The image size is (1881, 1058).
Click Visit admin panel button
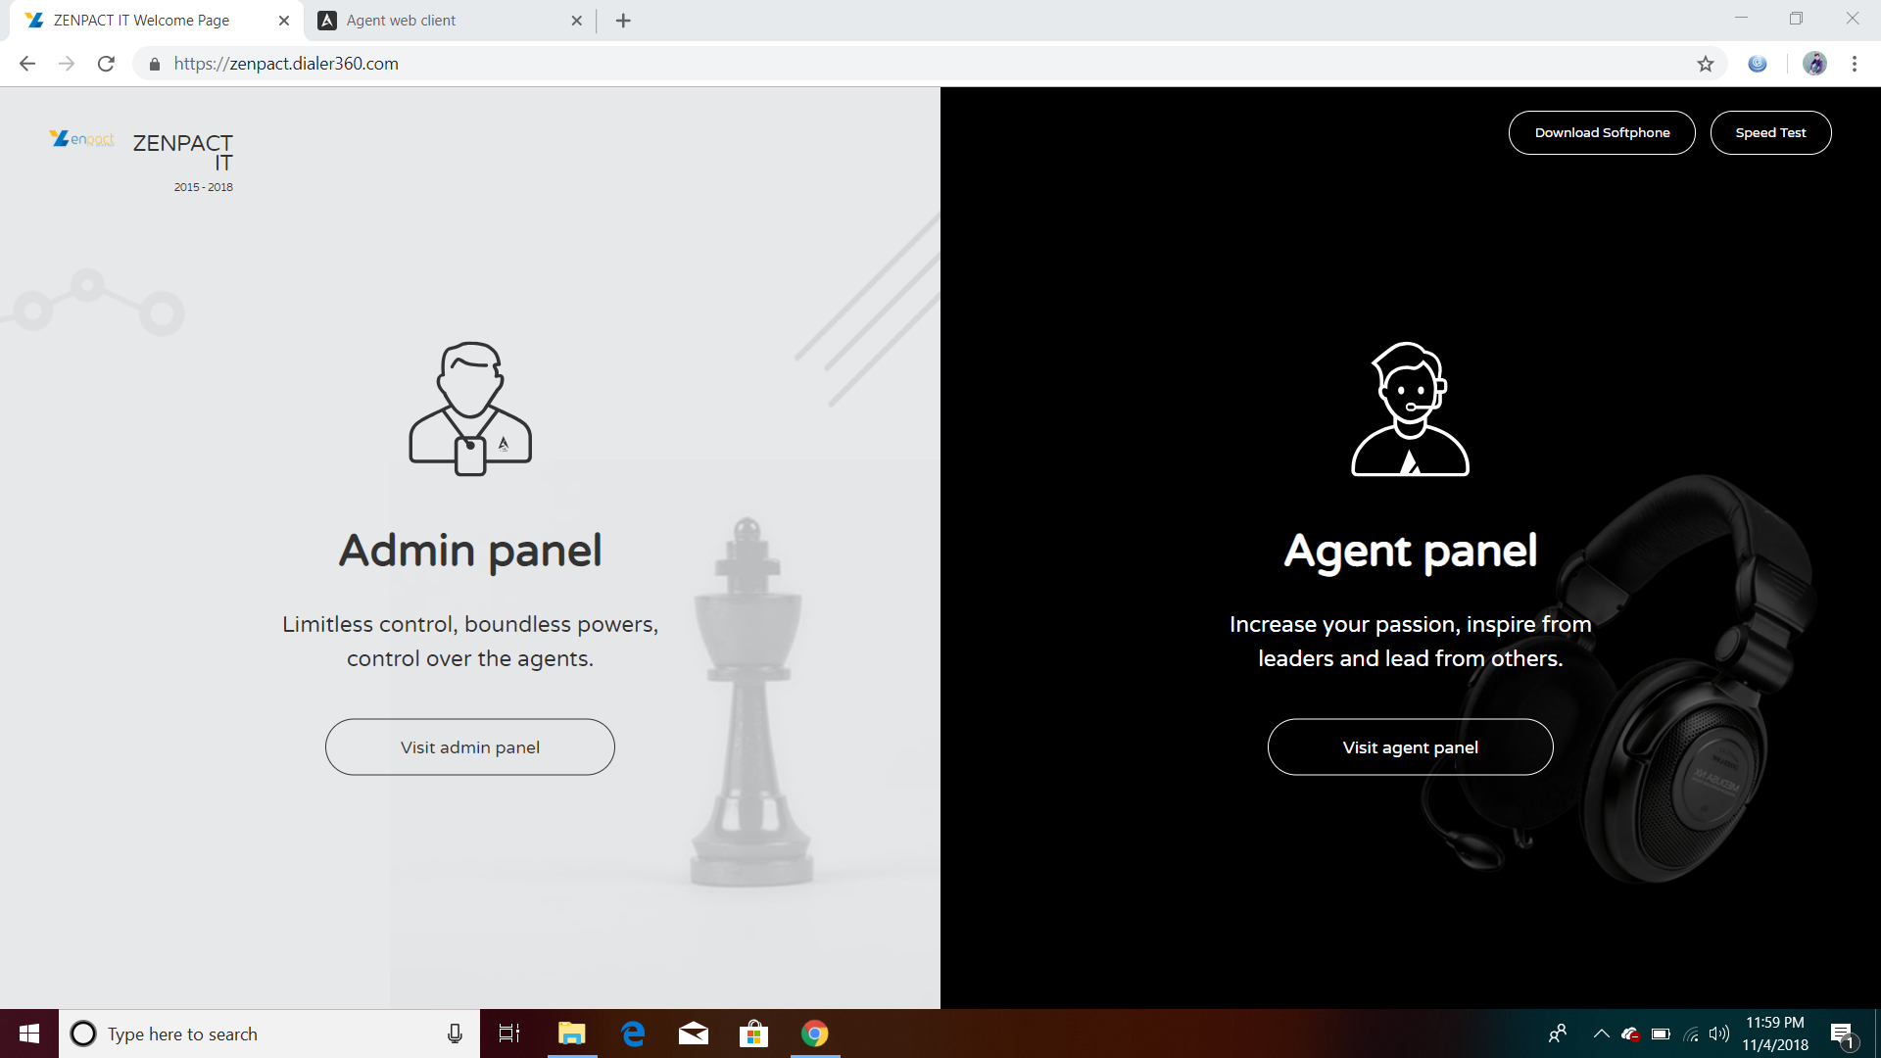(x=470, y=747)
